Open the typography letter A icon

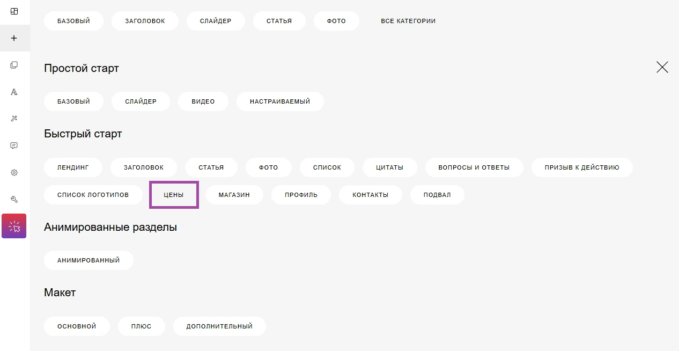point(14,92)
